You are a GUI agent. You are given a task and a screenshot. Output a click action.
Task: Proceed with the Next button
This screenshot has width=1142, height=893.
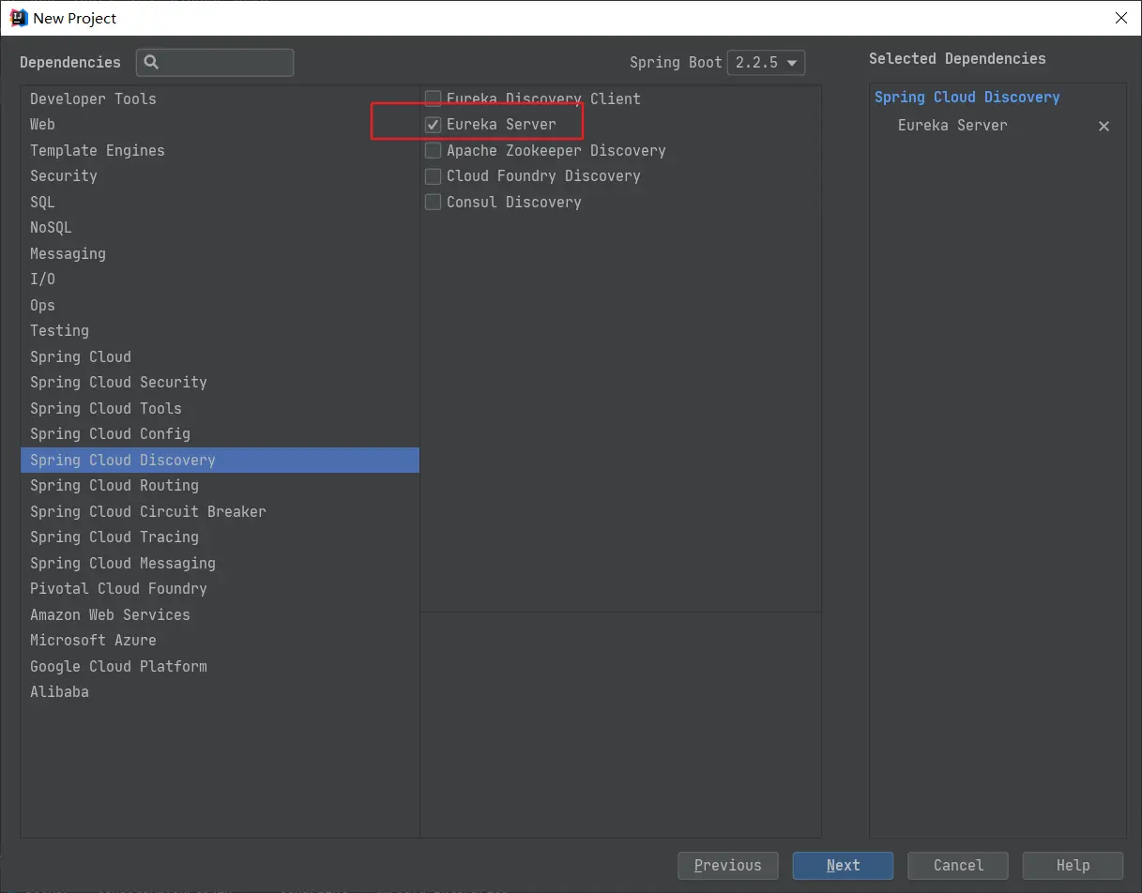843,866
